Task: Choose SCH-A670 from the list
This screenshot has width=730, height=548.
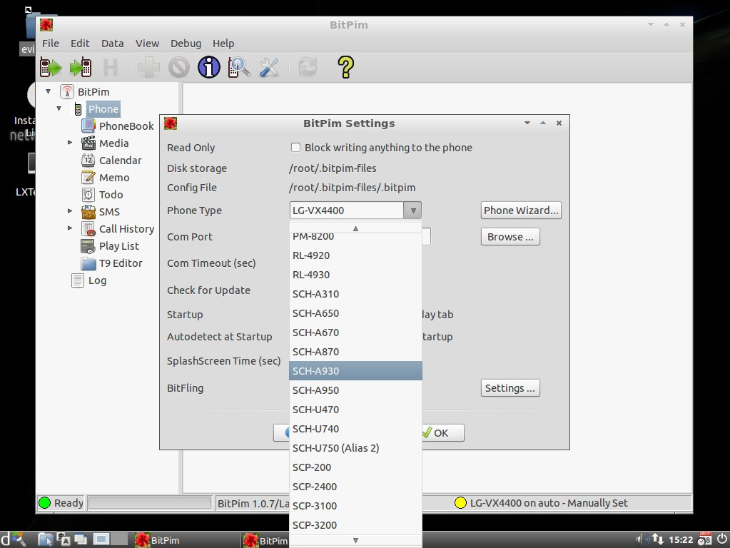Action: click(355, 333)
